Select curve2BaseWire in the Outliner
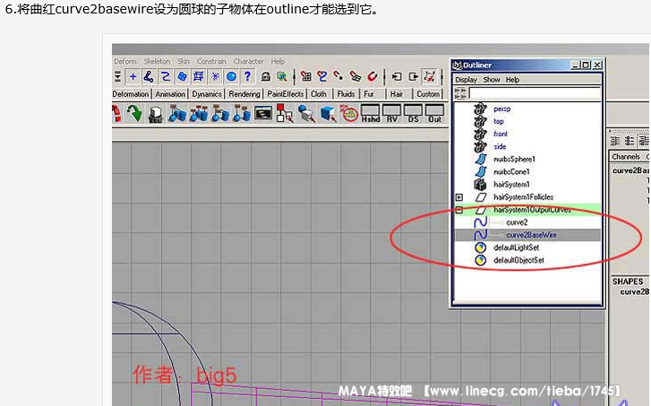651x406 pixels. (531, 235)
